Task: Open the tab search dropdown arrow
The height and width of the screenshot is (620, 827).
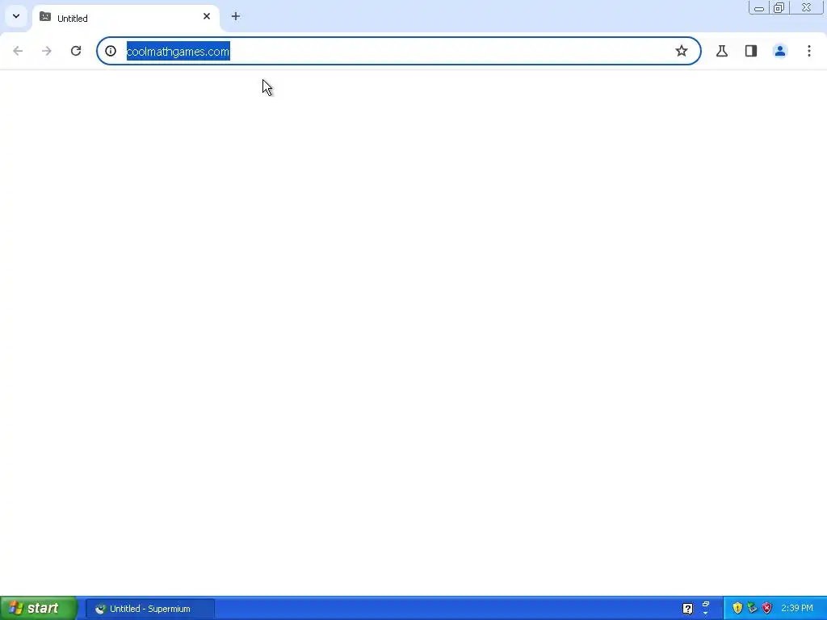Action: pyautogui.click(x=16, y=16)
